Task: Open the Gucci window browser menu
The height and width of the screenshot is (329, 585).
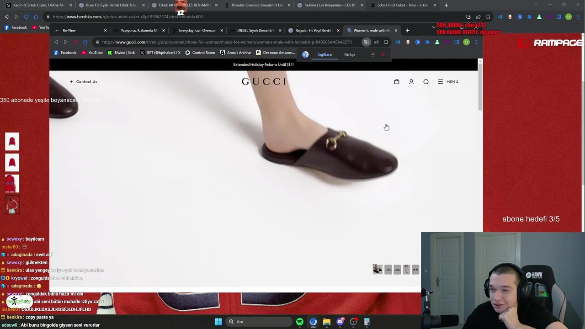Action: pyautogui.click(x=476, y=42)
